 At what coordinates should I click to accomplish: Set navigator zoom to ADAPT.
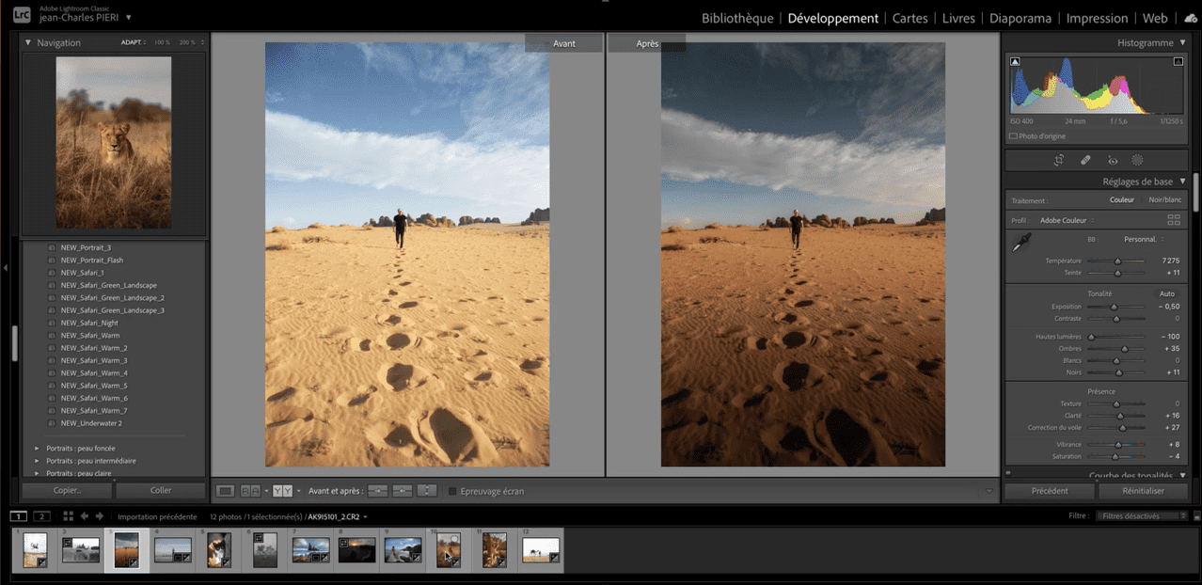131,42
